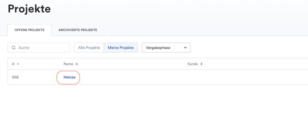The height and width of the screenshot is (113, 308).
Task: Show Alle Projekte in the filter toggle
Action: tap(89, 48)
